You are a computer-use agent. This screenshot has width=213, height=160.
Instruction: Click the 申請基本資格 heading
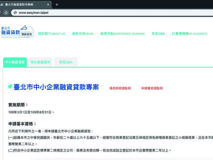click(x=22, y=124)
